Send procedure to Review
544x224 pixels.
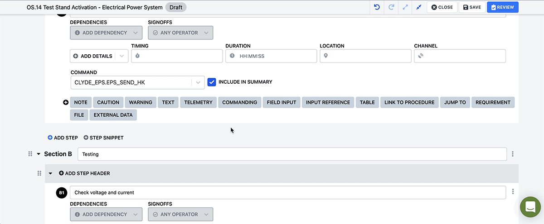(503, 7)
